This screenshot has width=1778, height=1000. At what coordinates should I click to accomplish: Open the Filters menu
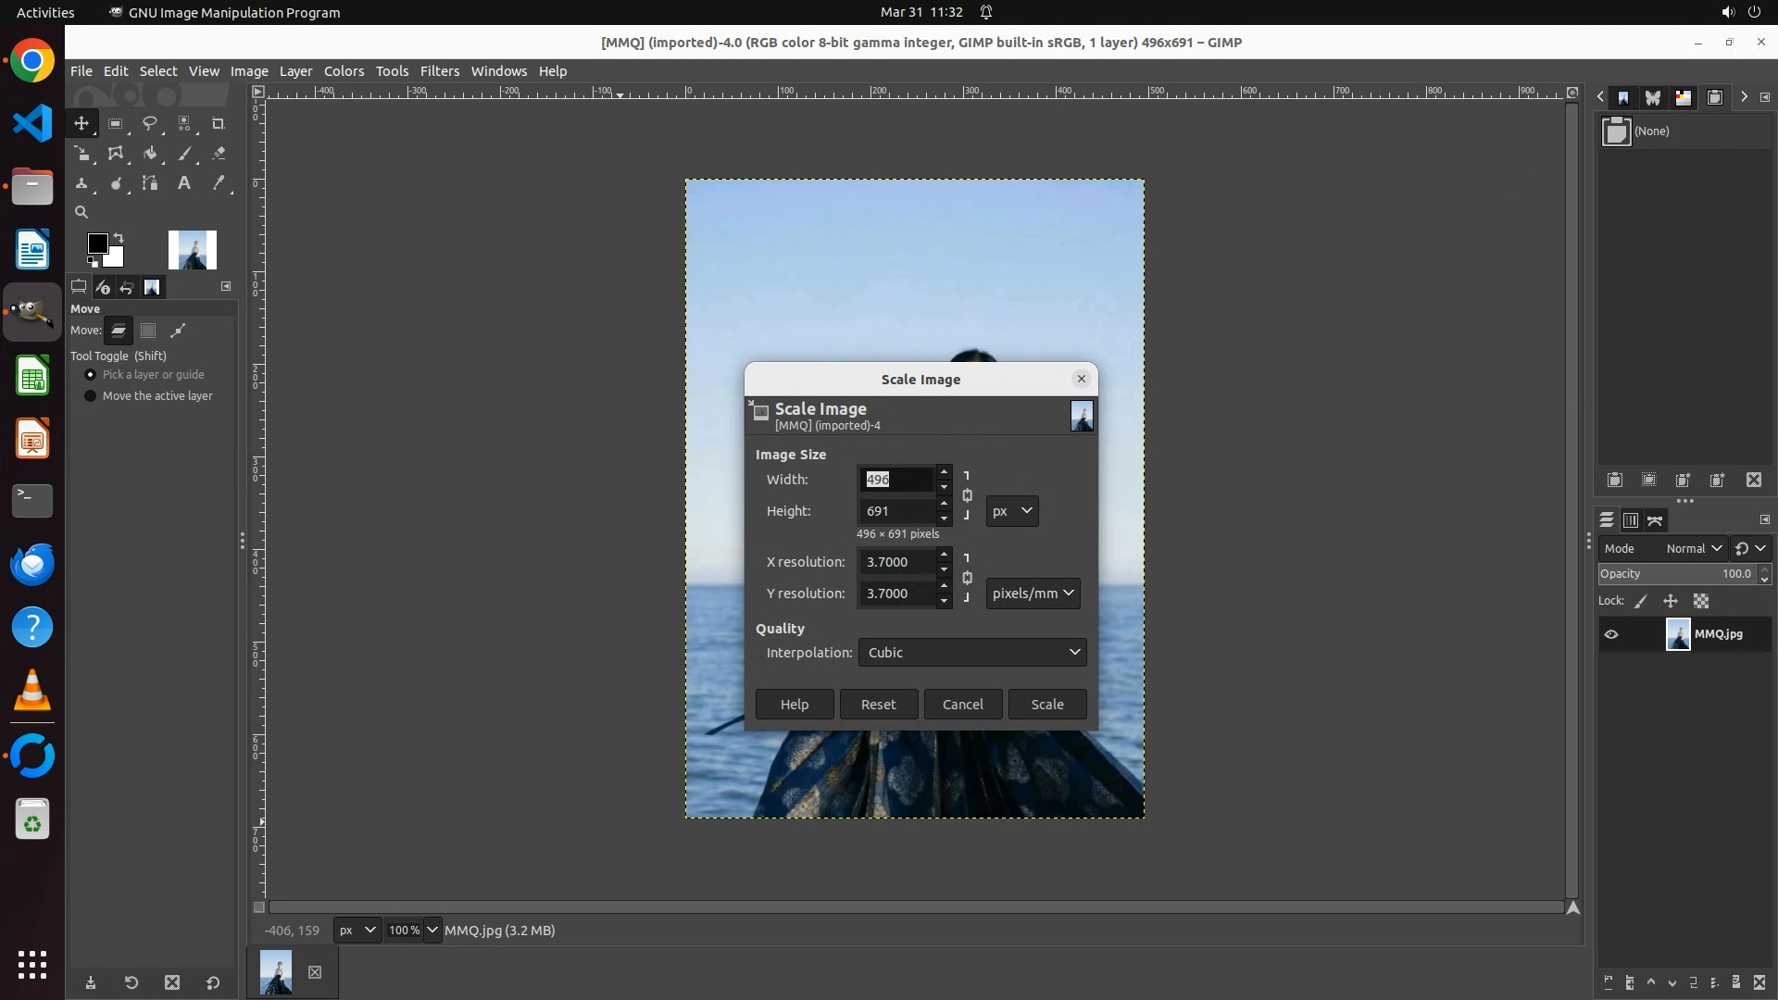439,71
